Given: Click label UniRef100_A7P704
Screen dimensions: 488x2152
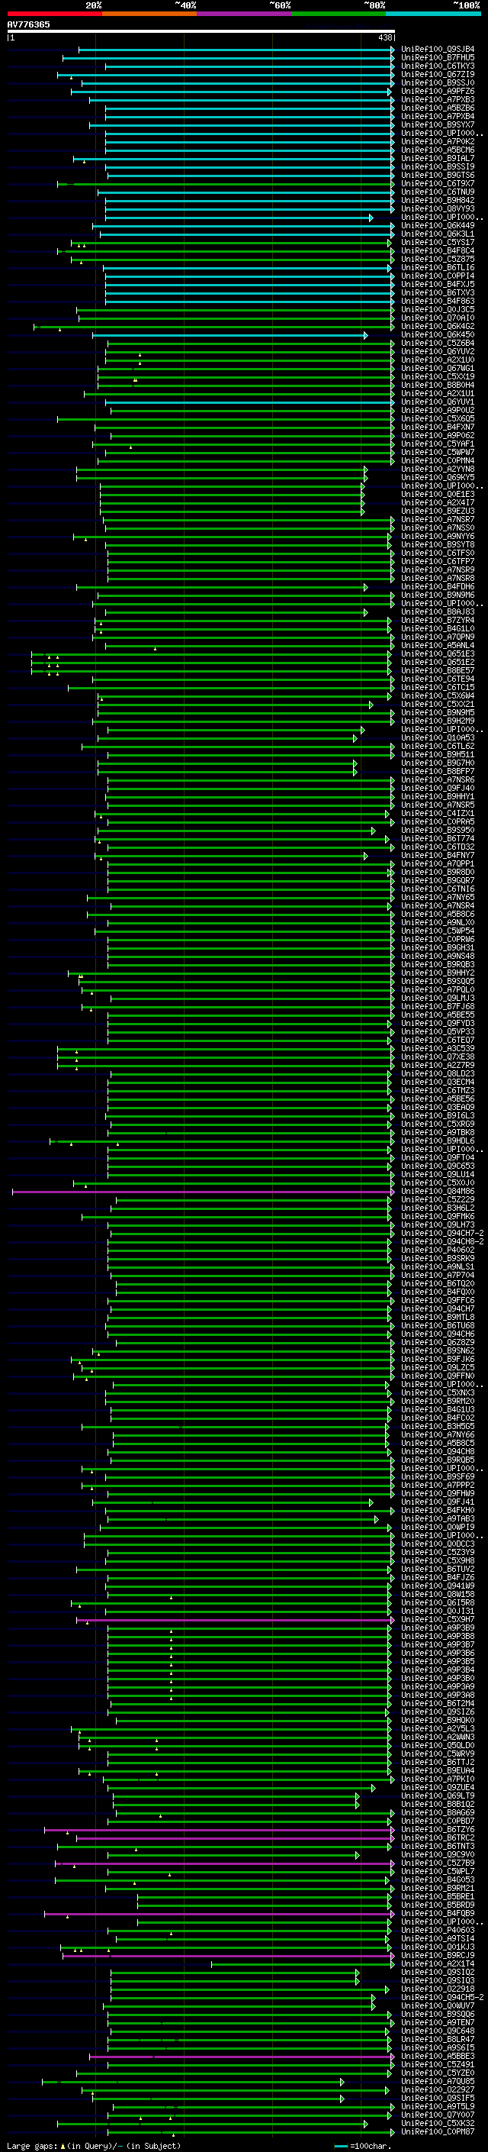Looking at the screenshot, I should tap(438, 1276).
